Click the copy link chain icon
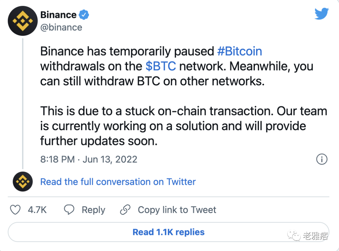 [125, 210]
